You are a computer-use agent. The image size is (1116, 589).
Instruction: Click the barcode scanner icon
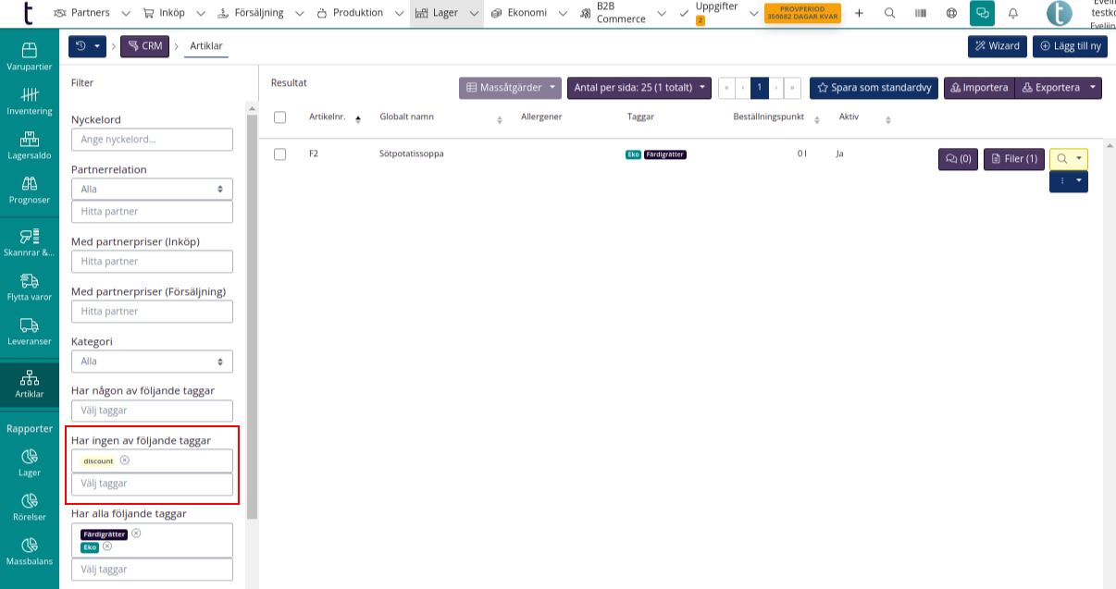pos(921,13)
